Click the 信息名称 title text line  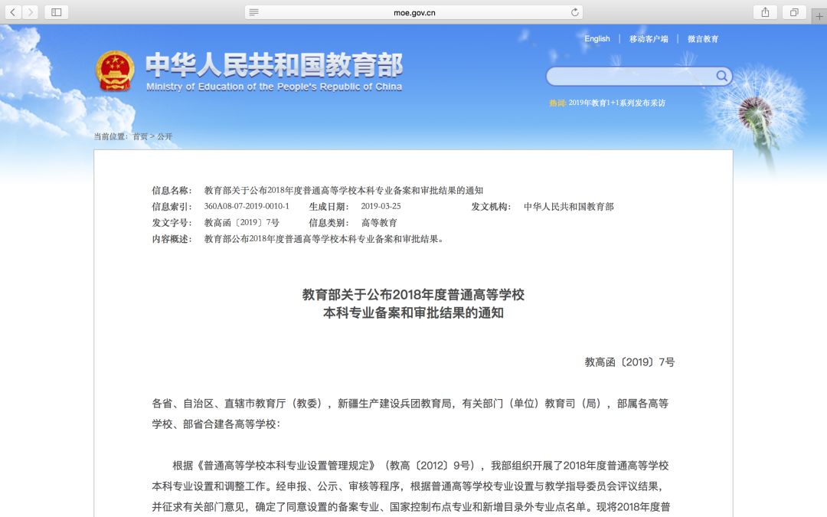pyautogui.click(x=343, y=191)
